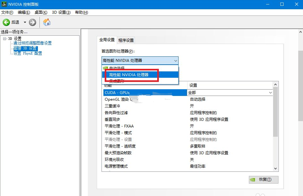Switch to the 全局设置 tab
This screenshot has width=303, height=196.
point(107,40)
